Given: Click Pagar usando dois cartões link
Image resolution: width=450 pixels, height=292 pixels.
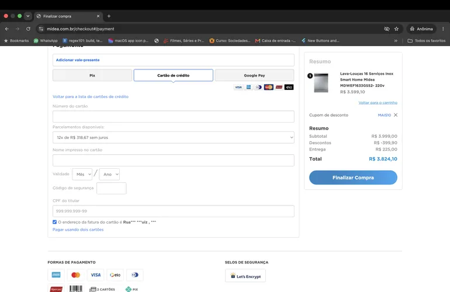Looking at the screenshot, I should pyautogui.click(x=78, y=230).
